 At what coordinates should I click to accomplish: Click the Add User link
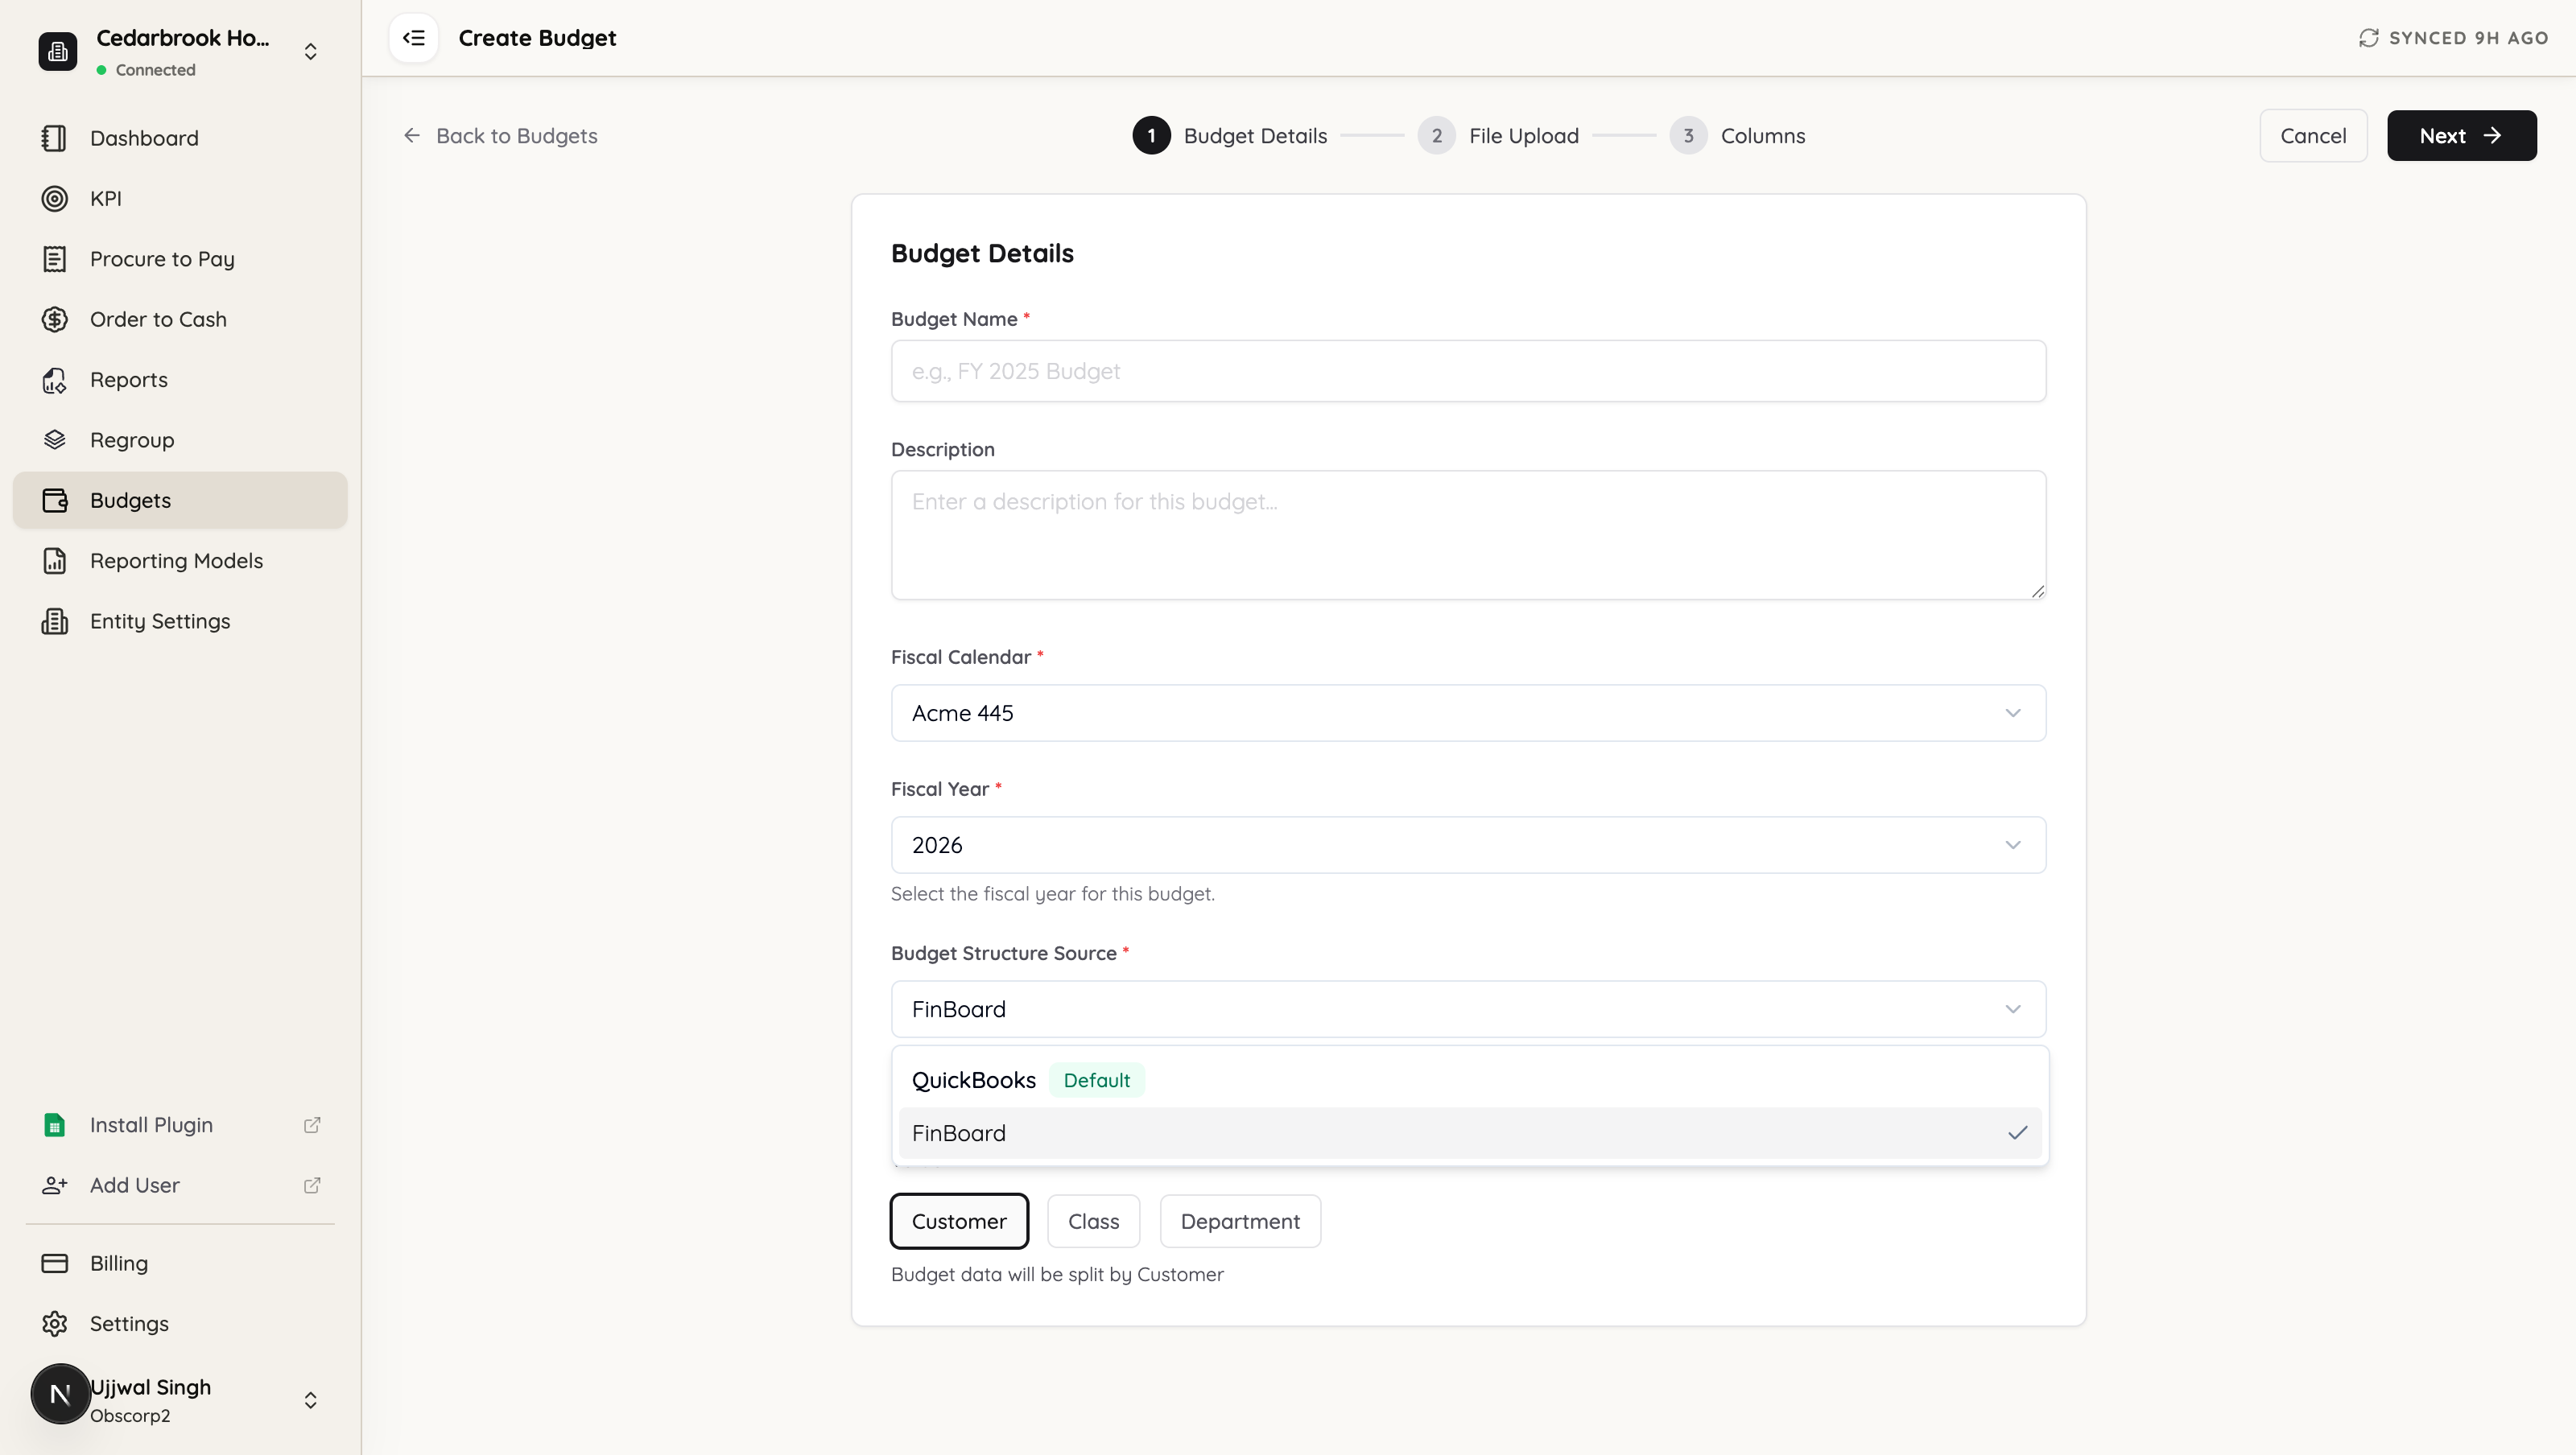[x=180, y=1185]
